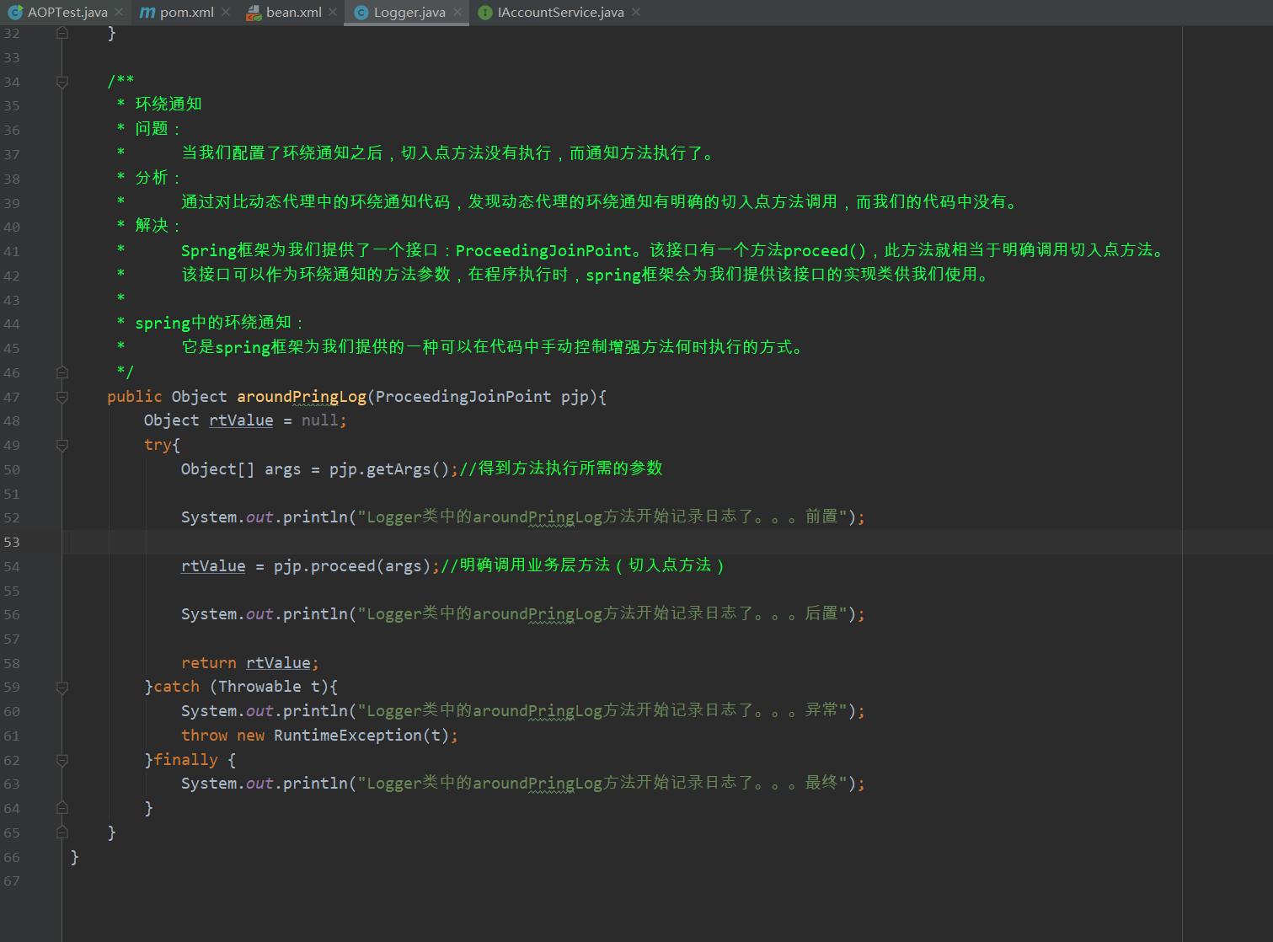
Task: Switch to the AOPTest.java tab
Action: point(67,13)
